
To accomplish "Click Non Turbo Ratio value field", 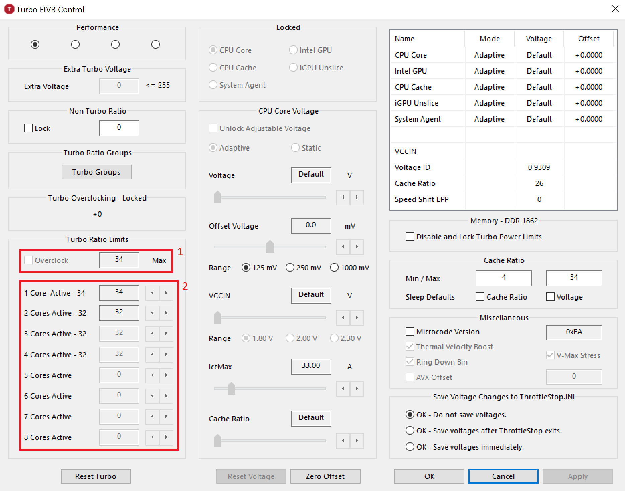I will click(x=119, y=128).
